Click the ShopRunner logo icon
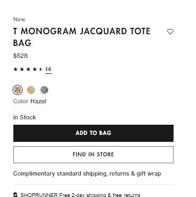The height and width of the screenshot is (197, 196). point(15,195)
